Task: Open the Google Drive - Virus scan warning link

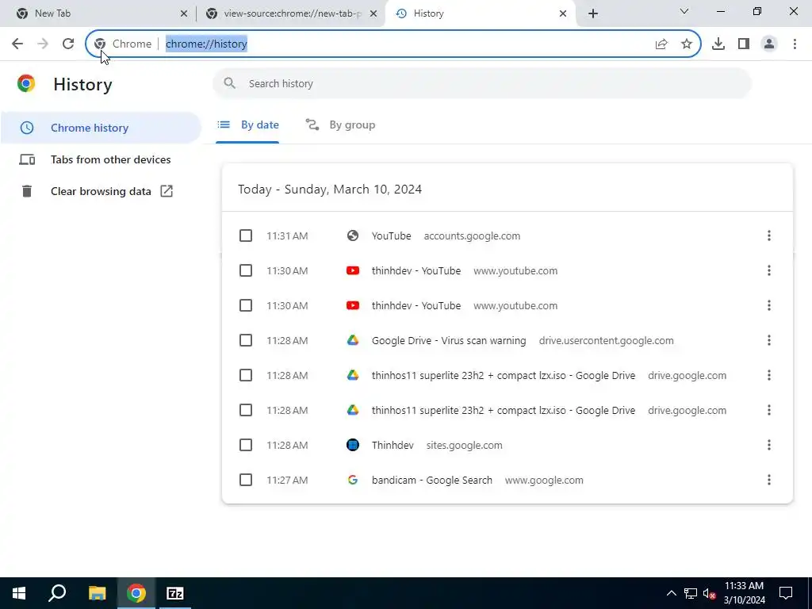Action: coord(449,341)
